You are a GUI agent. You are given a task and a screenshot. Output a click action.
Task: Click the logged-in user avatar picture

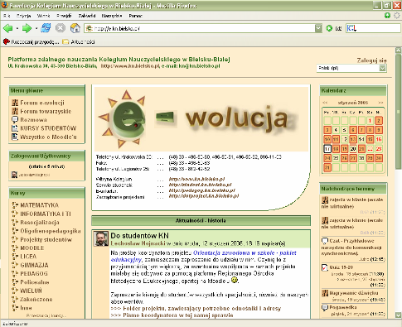(14, 175)
